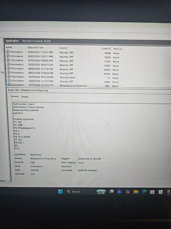Screen dimensions: 171x229
Task: Click the 'Problem signature' line
Action: (24, 119)
